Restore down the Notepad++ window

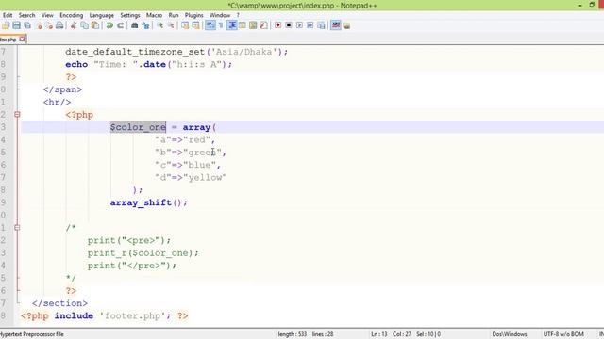tap(592, 5)
